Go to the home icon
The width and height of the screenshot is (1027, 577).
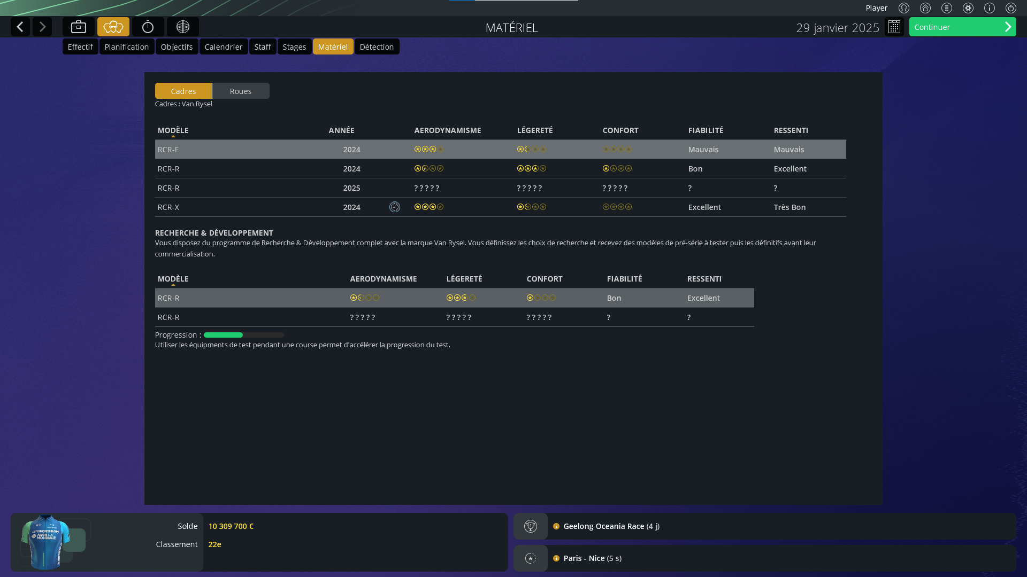[x=925, y=8]
